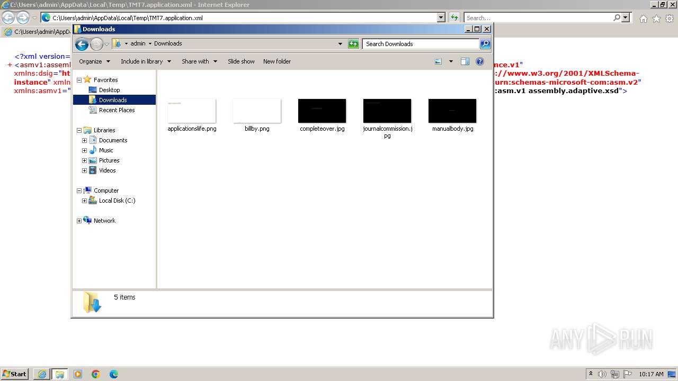Screen dimensions: 678x381
Task: Expand Local Disk (C:)
Action: (x=84, y=201)
